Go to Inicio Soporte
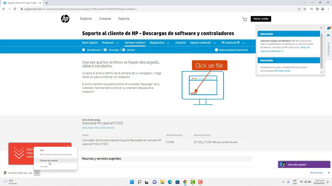 click(90, 43)
